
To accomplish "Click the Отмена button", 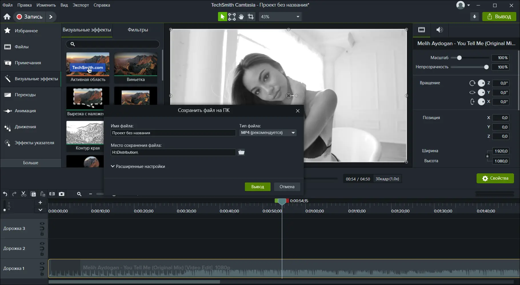I will (287, 187).
